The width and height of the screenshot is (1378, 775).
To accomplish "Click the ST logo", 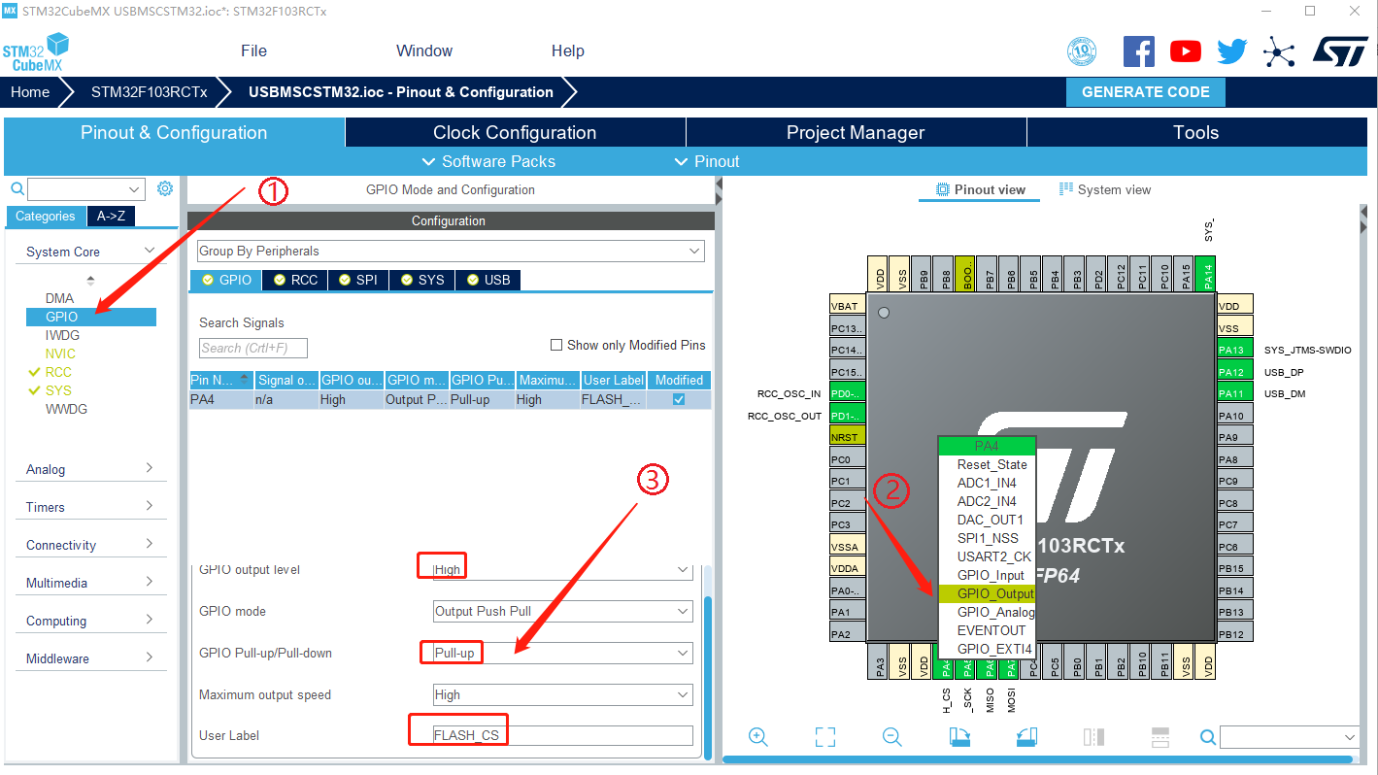I will (1340, 51).
